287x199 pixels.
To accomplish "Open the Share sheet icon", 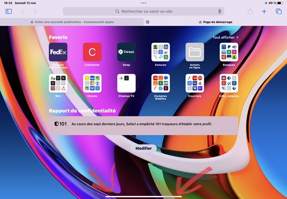I will tap(250, 11).
